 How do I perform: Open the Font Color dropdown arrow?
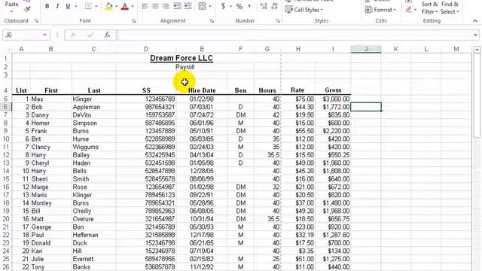(x=133, y=6)
